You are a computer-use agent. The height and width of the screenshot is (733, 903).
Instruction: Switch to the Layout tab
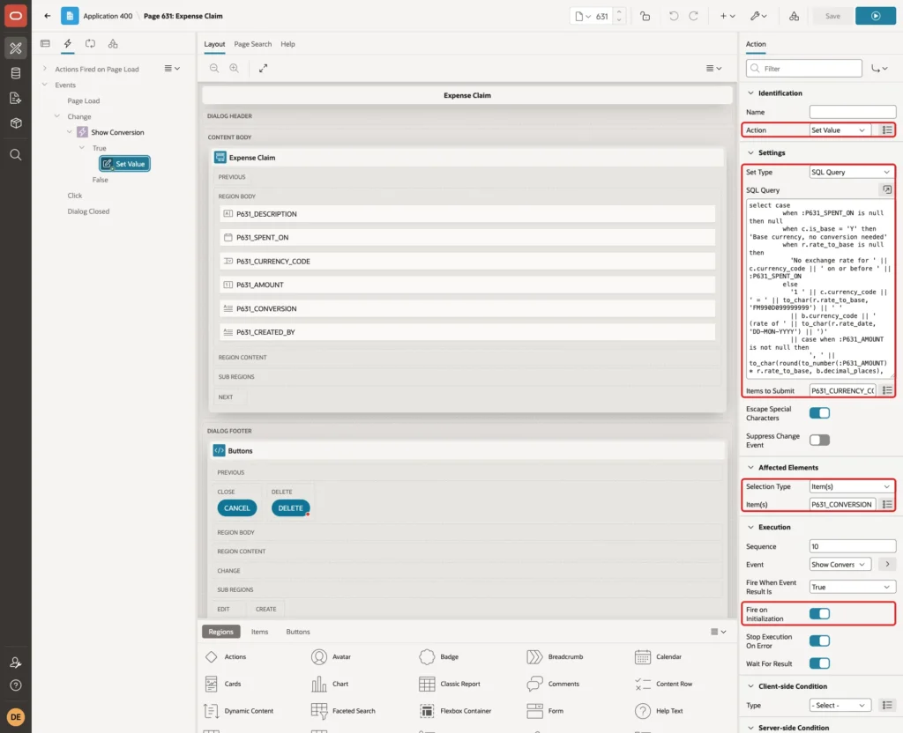tap(214, 44)
